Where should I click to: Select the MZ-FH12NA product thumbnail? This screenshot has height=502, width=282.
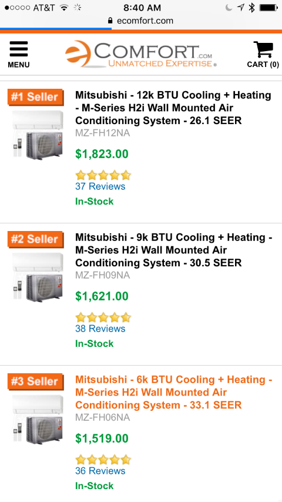(x=38, y=135)
